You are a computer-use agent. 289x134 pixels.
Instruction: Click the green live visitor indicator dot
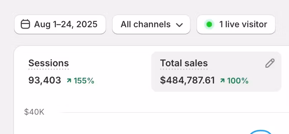click(x=209, y=24)
